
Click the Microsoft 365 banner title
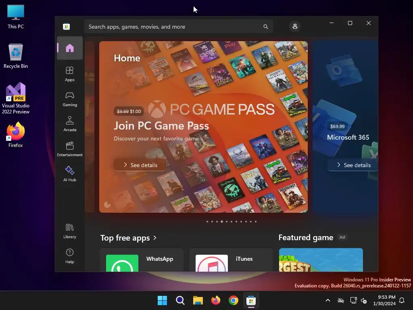[348, 137]
